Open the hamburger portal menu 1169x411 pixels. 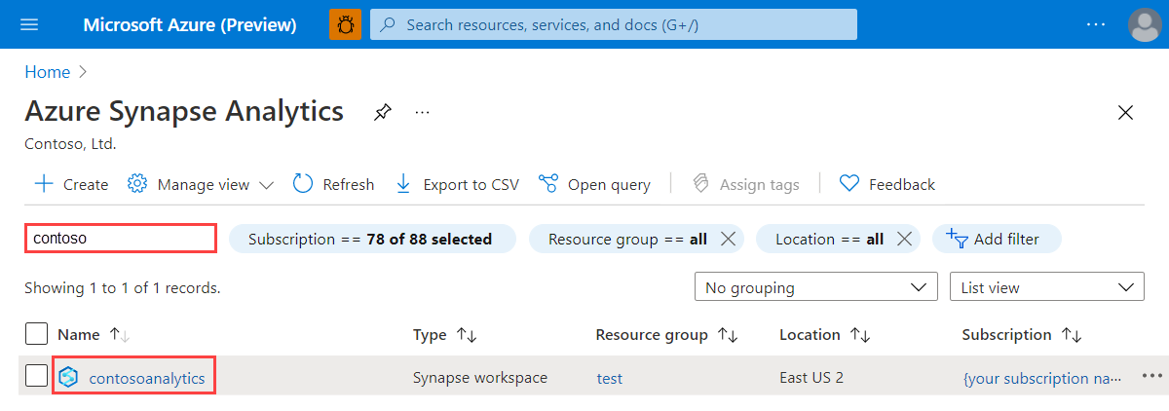[29, 24]
